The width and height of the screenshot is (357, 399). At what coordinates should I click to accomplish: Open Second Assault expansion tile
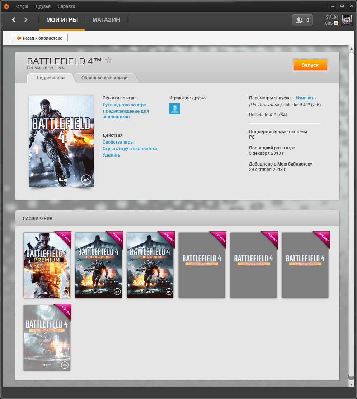47,338
